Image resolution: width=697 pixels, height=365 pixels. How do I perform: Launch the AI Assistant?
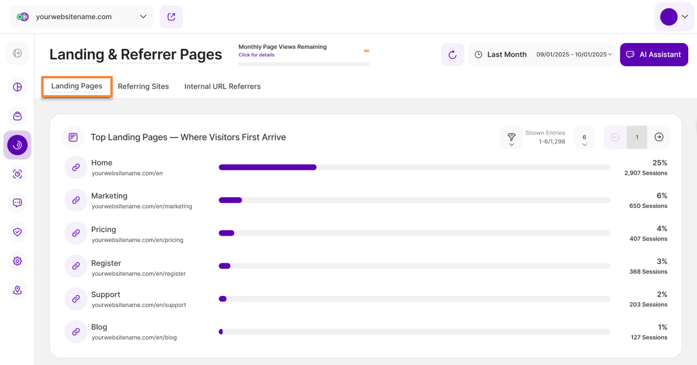click(654, 55)
